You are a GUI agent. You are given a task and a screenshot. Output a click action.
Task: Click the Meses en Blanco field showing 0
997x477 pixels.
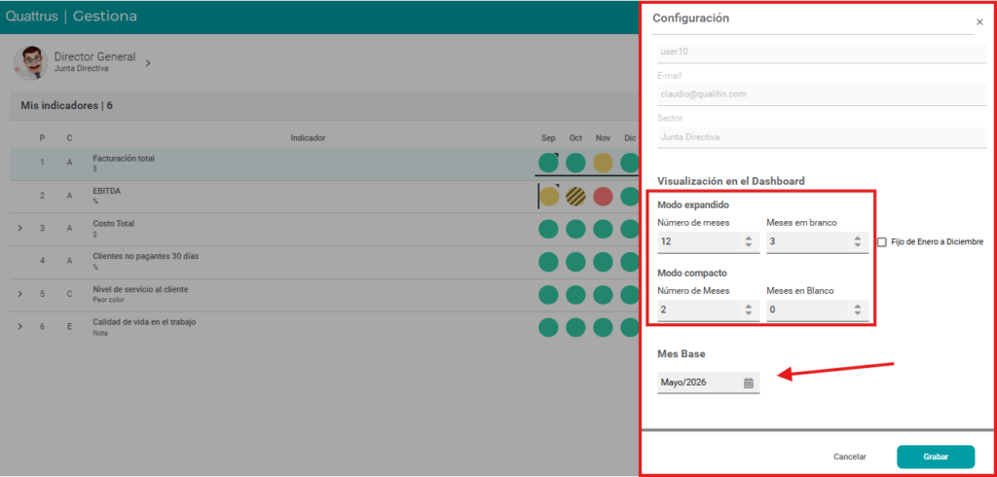click(818, 310)
